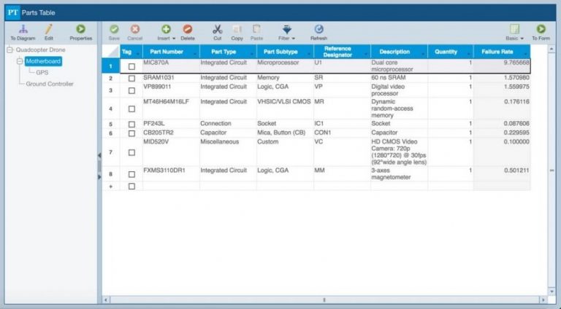The width and height of the screenshot is (561, 309).
Task: Select GPS in the tree
Action: click(x=42, y=72)
